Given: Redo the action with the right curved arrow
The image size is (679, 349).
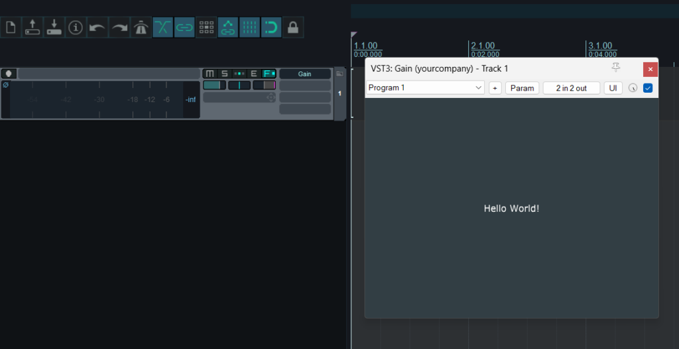Looking at the screenshot, I should point(119,28).
